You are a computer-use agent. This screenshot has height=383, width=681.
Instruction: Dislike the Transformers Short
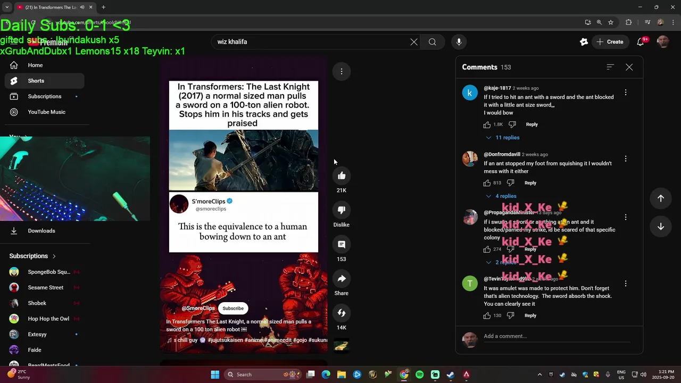pos(342,210)
